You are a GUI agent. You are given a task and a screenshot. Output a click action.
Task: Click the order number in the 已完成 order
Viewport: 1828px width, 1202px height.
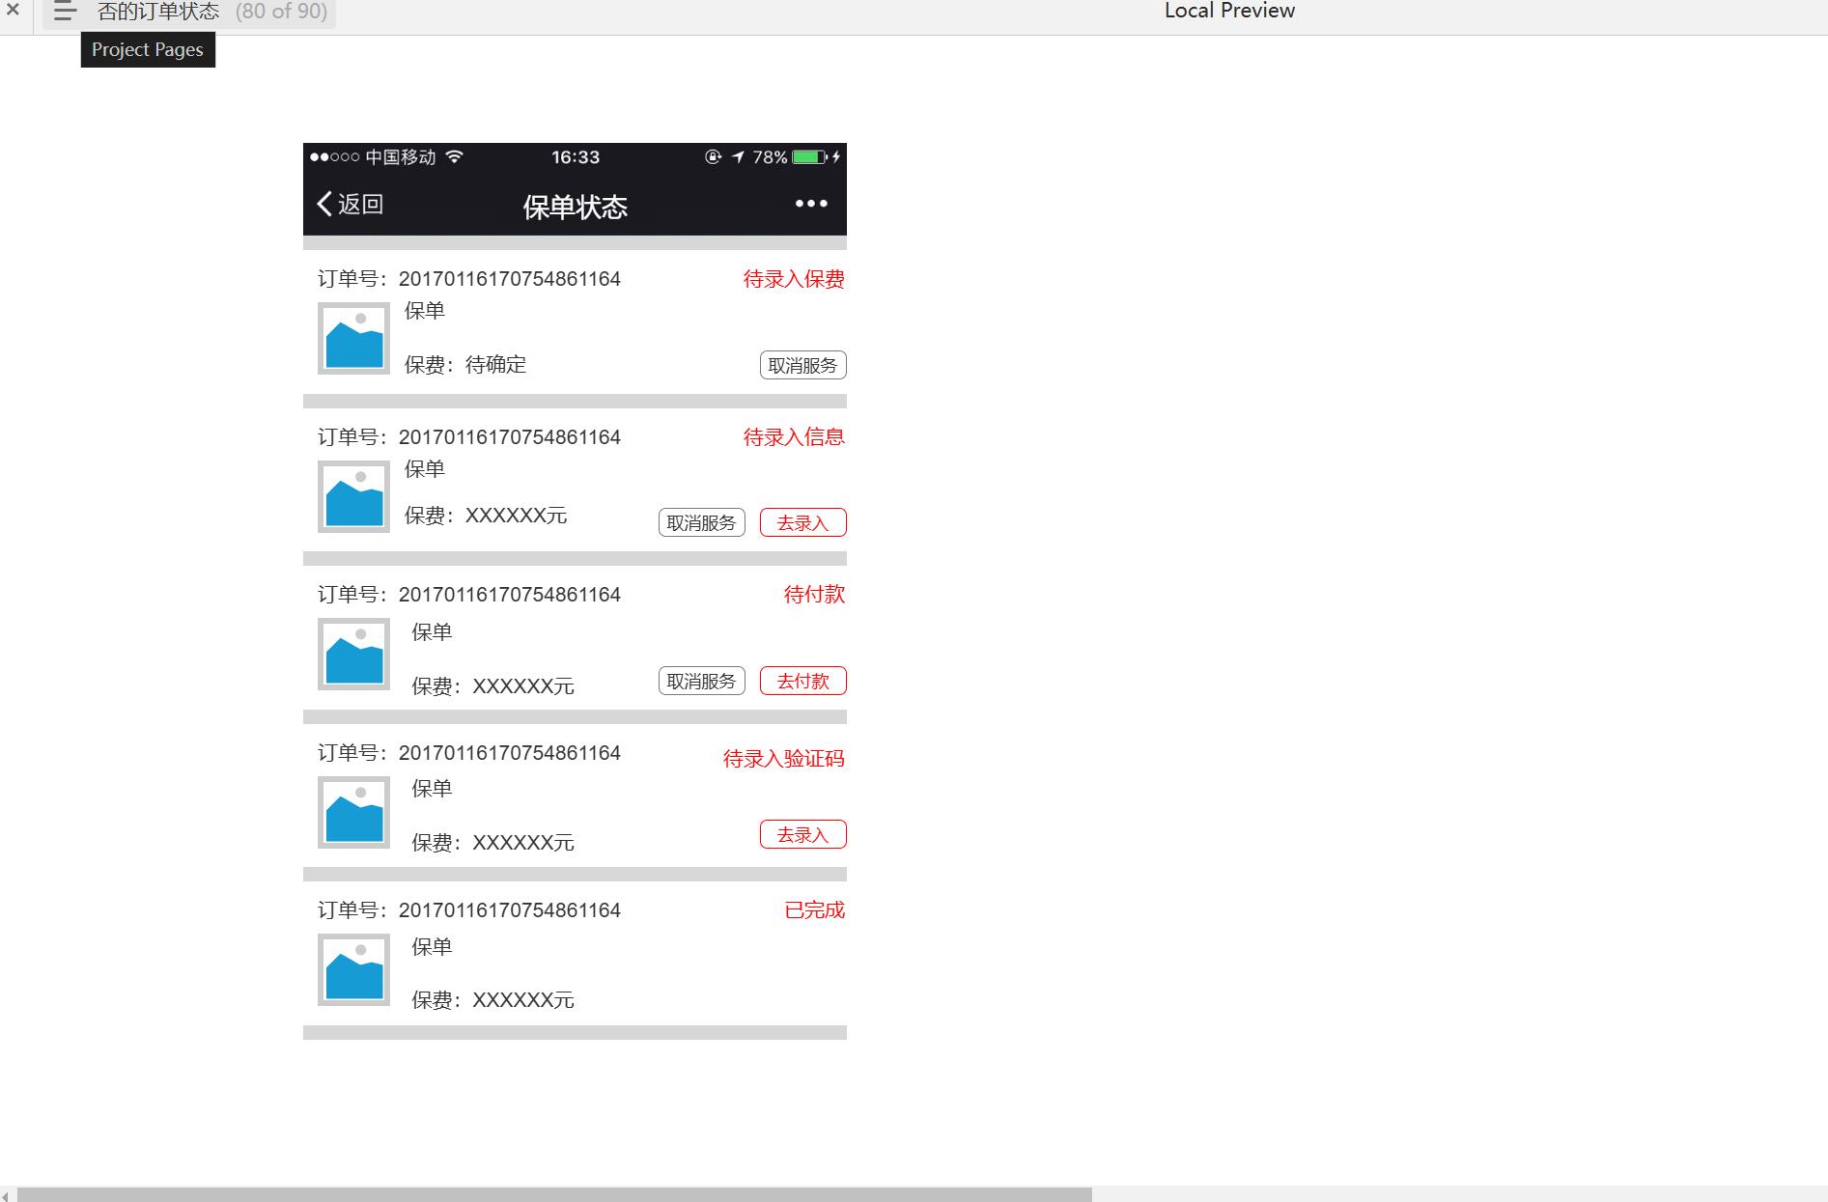click(x=510, y=910)
